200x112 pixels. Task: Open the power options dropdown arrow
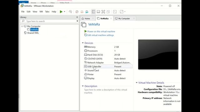[64, 12]
